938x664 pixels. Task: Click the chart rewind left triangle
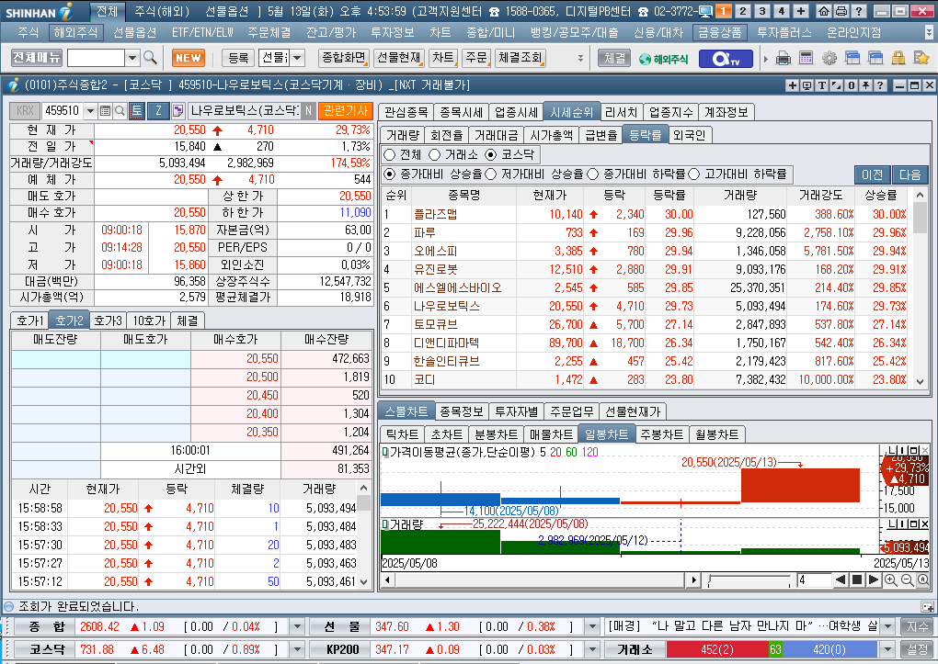(841, 580)
